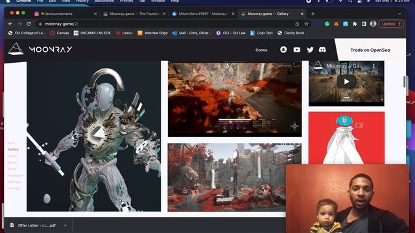Open the OCI - OU Law bookmark
This screenshot has width=415, height=233.
pos(231,33)
